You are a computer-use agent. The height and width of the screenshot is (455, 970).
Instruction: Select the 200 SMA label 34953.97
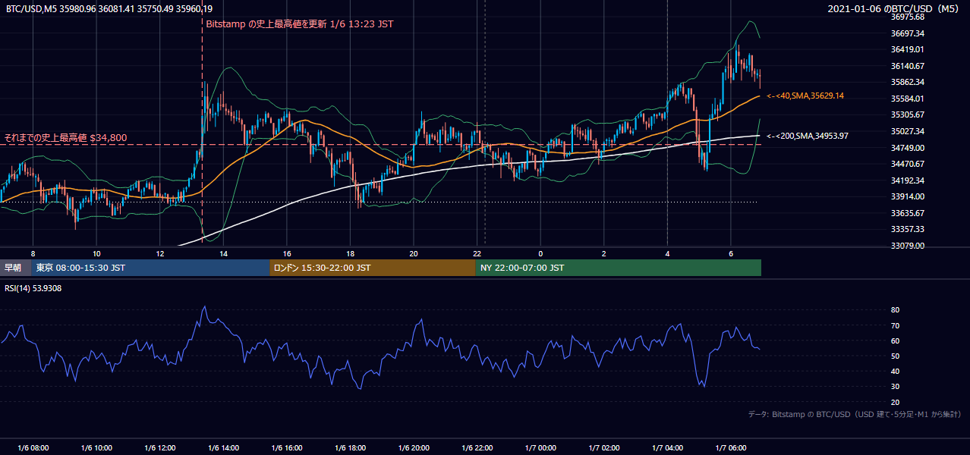click(x=808, y=136)
